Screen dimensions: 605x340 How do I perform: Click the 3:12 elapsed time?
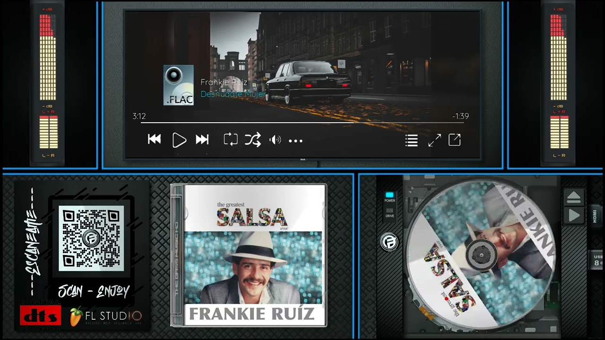click(x=139, y=116)
